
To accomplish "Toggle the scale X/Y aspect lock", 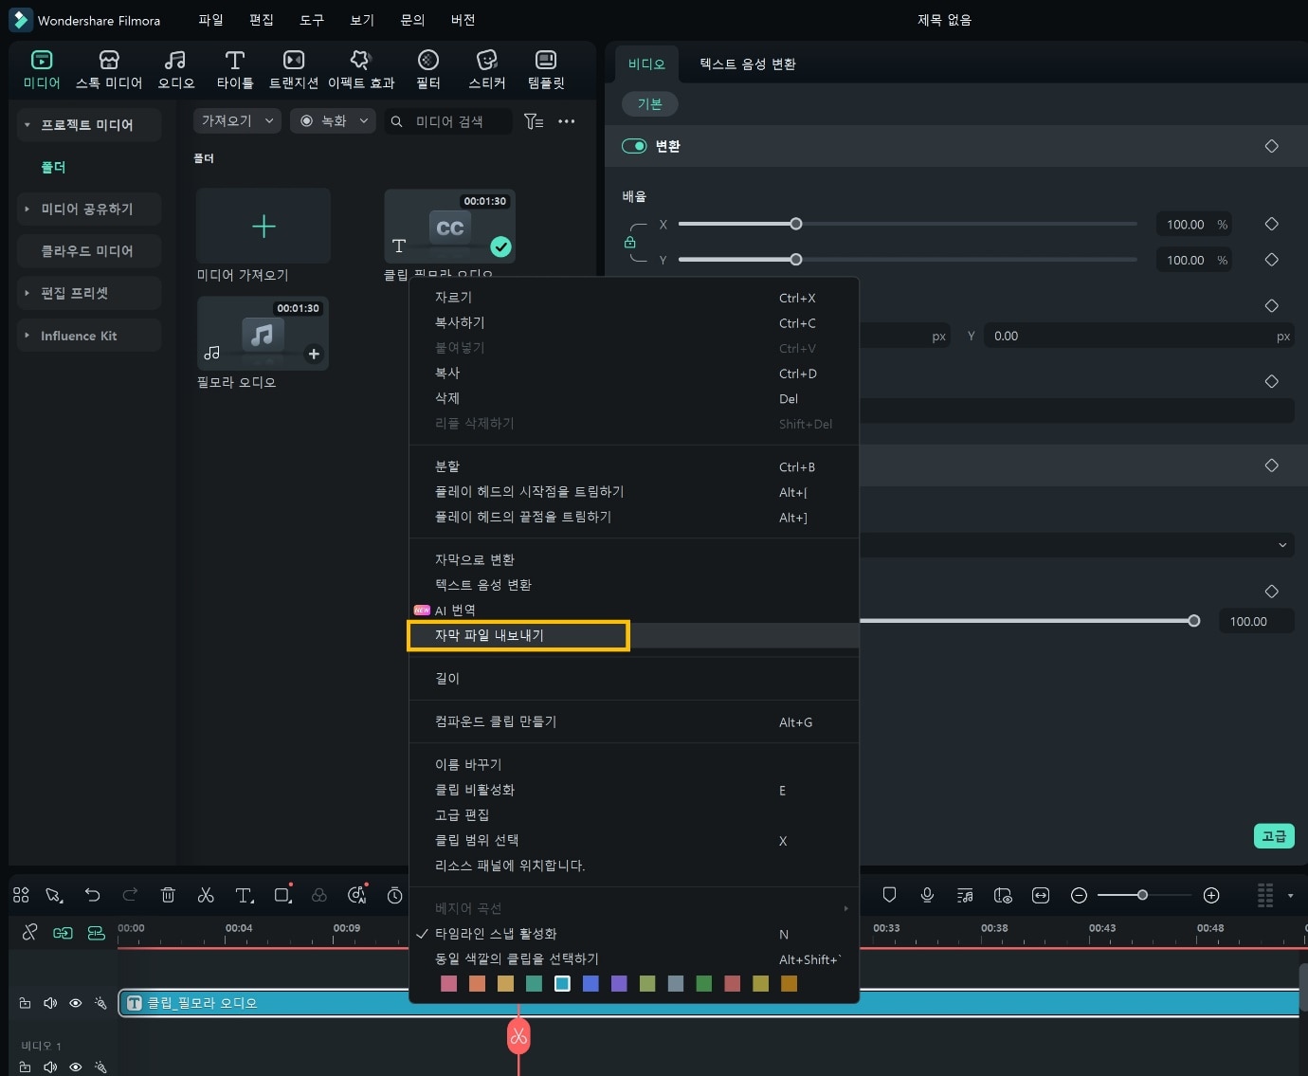I will [629, 243].
